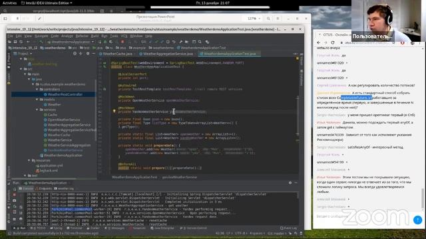
Task: Click the undo/revert arrow in VCS toolbar
Action: (174, 42)
